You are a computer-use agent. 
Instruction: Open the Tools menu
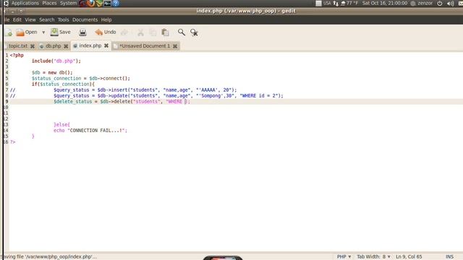[63, 19]
